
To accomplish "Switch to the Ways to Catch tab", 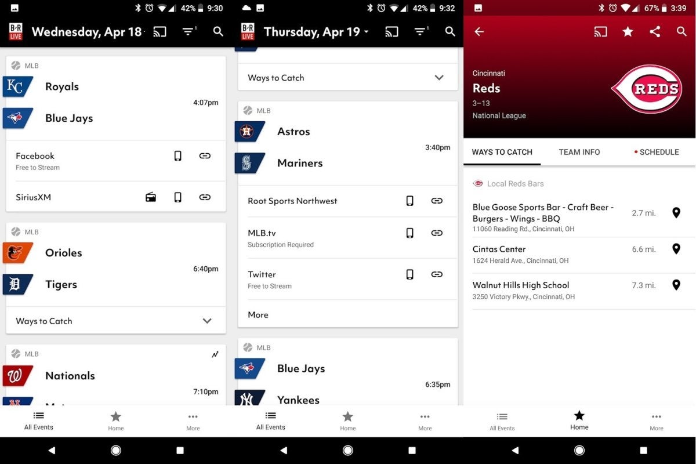I will pos(502,152).
